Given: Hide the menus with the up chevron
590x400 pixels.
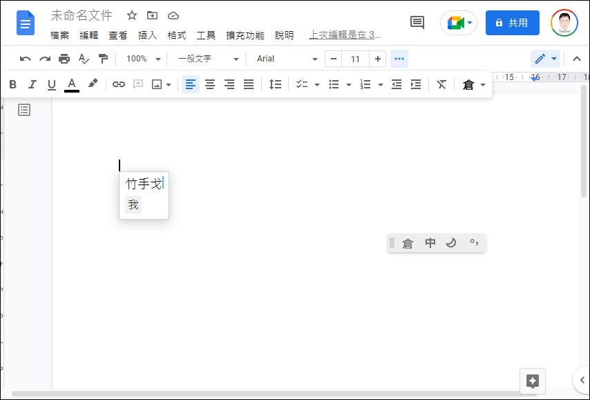Looking at the screenshot, I should coord(577,59).
